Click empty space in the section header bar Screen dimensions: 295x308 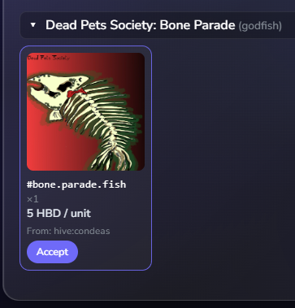(288, 25)
